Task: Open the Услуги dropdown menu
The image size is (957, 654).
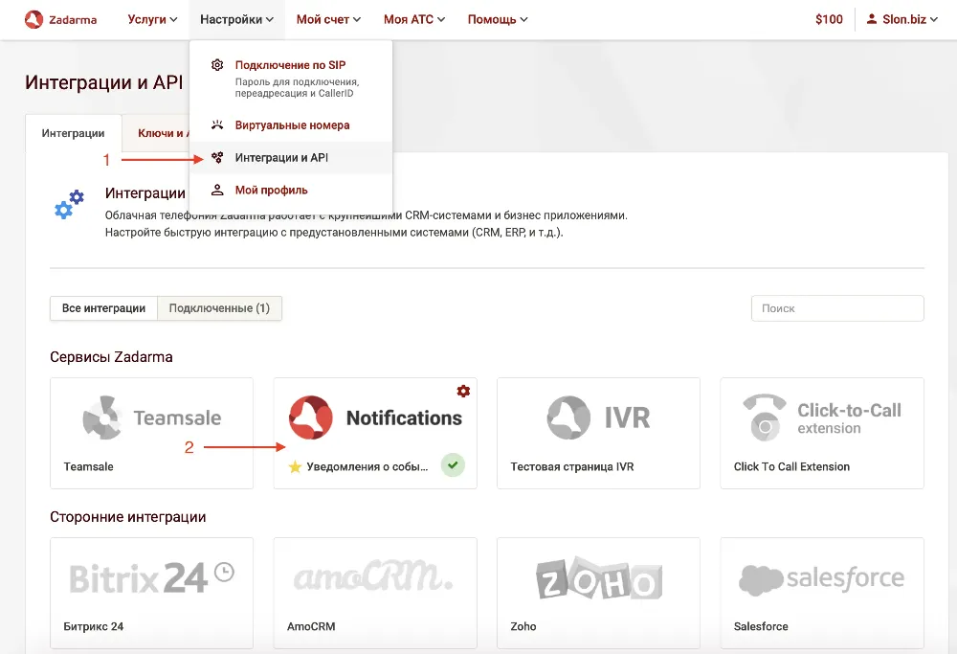Action: 152,19
